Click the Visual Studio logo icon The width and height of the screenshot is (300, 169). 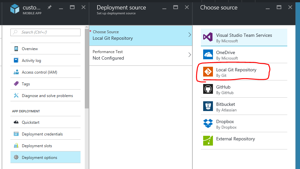click(x=208, y=37)
